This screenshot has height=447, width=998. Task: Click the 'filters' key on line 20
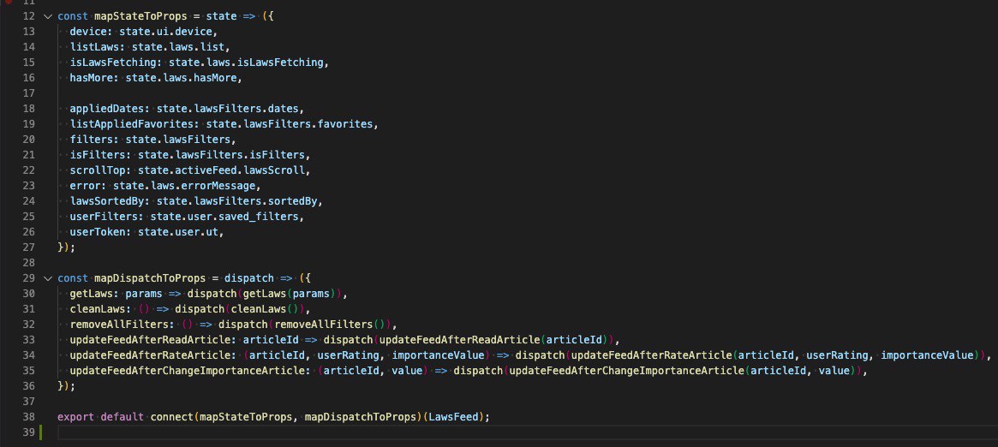[92, 140]
